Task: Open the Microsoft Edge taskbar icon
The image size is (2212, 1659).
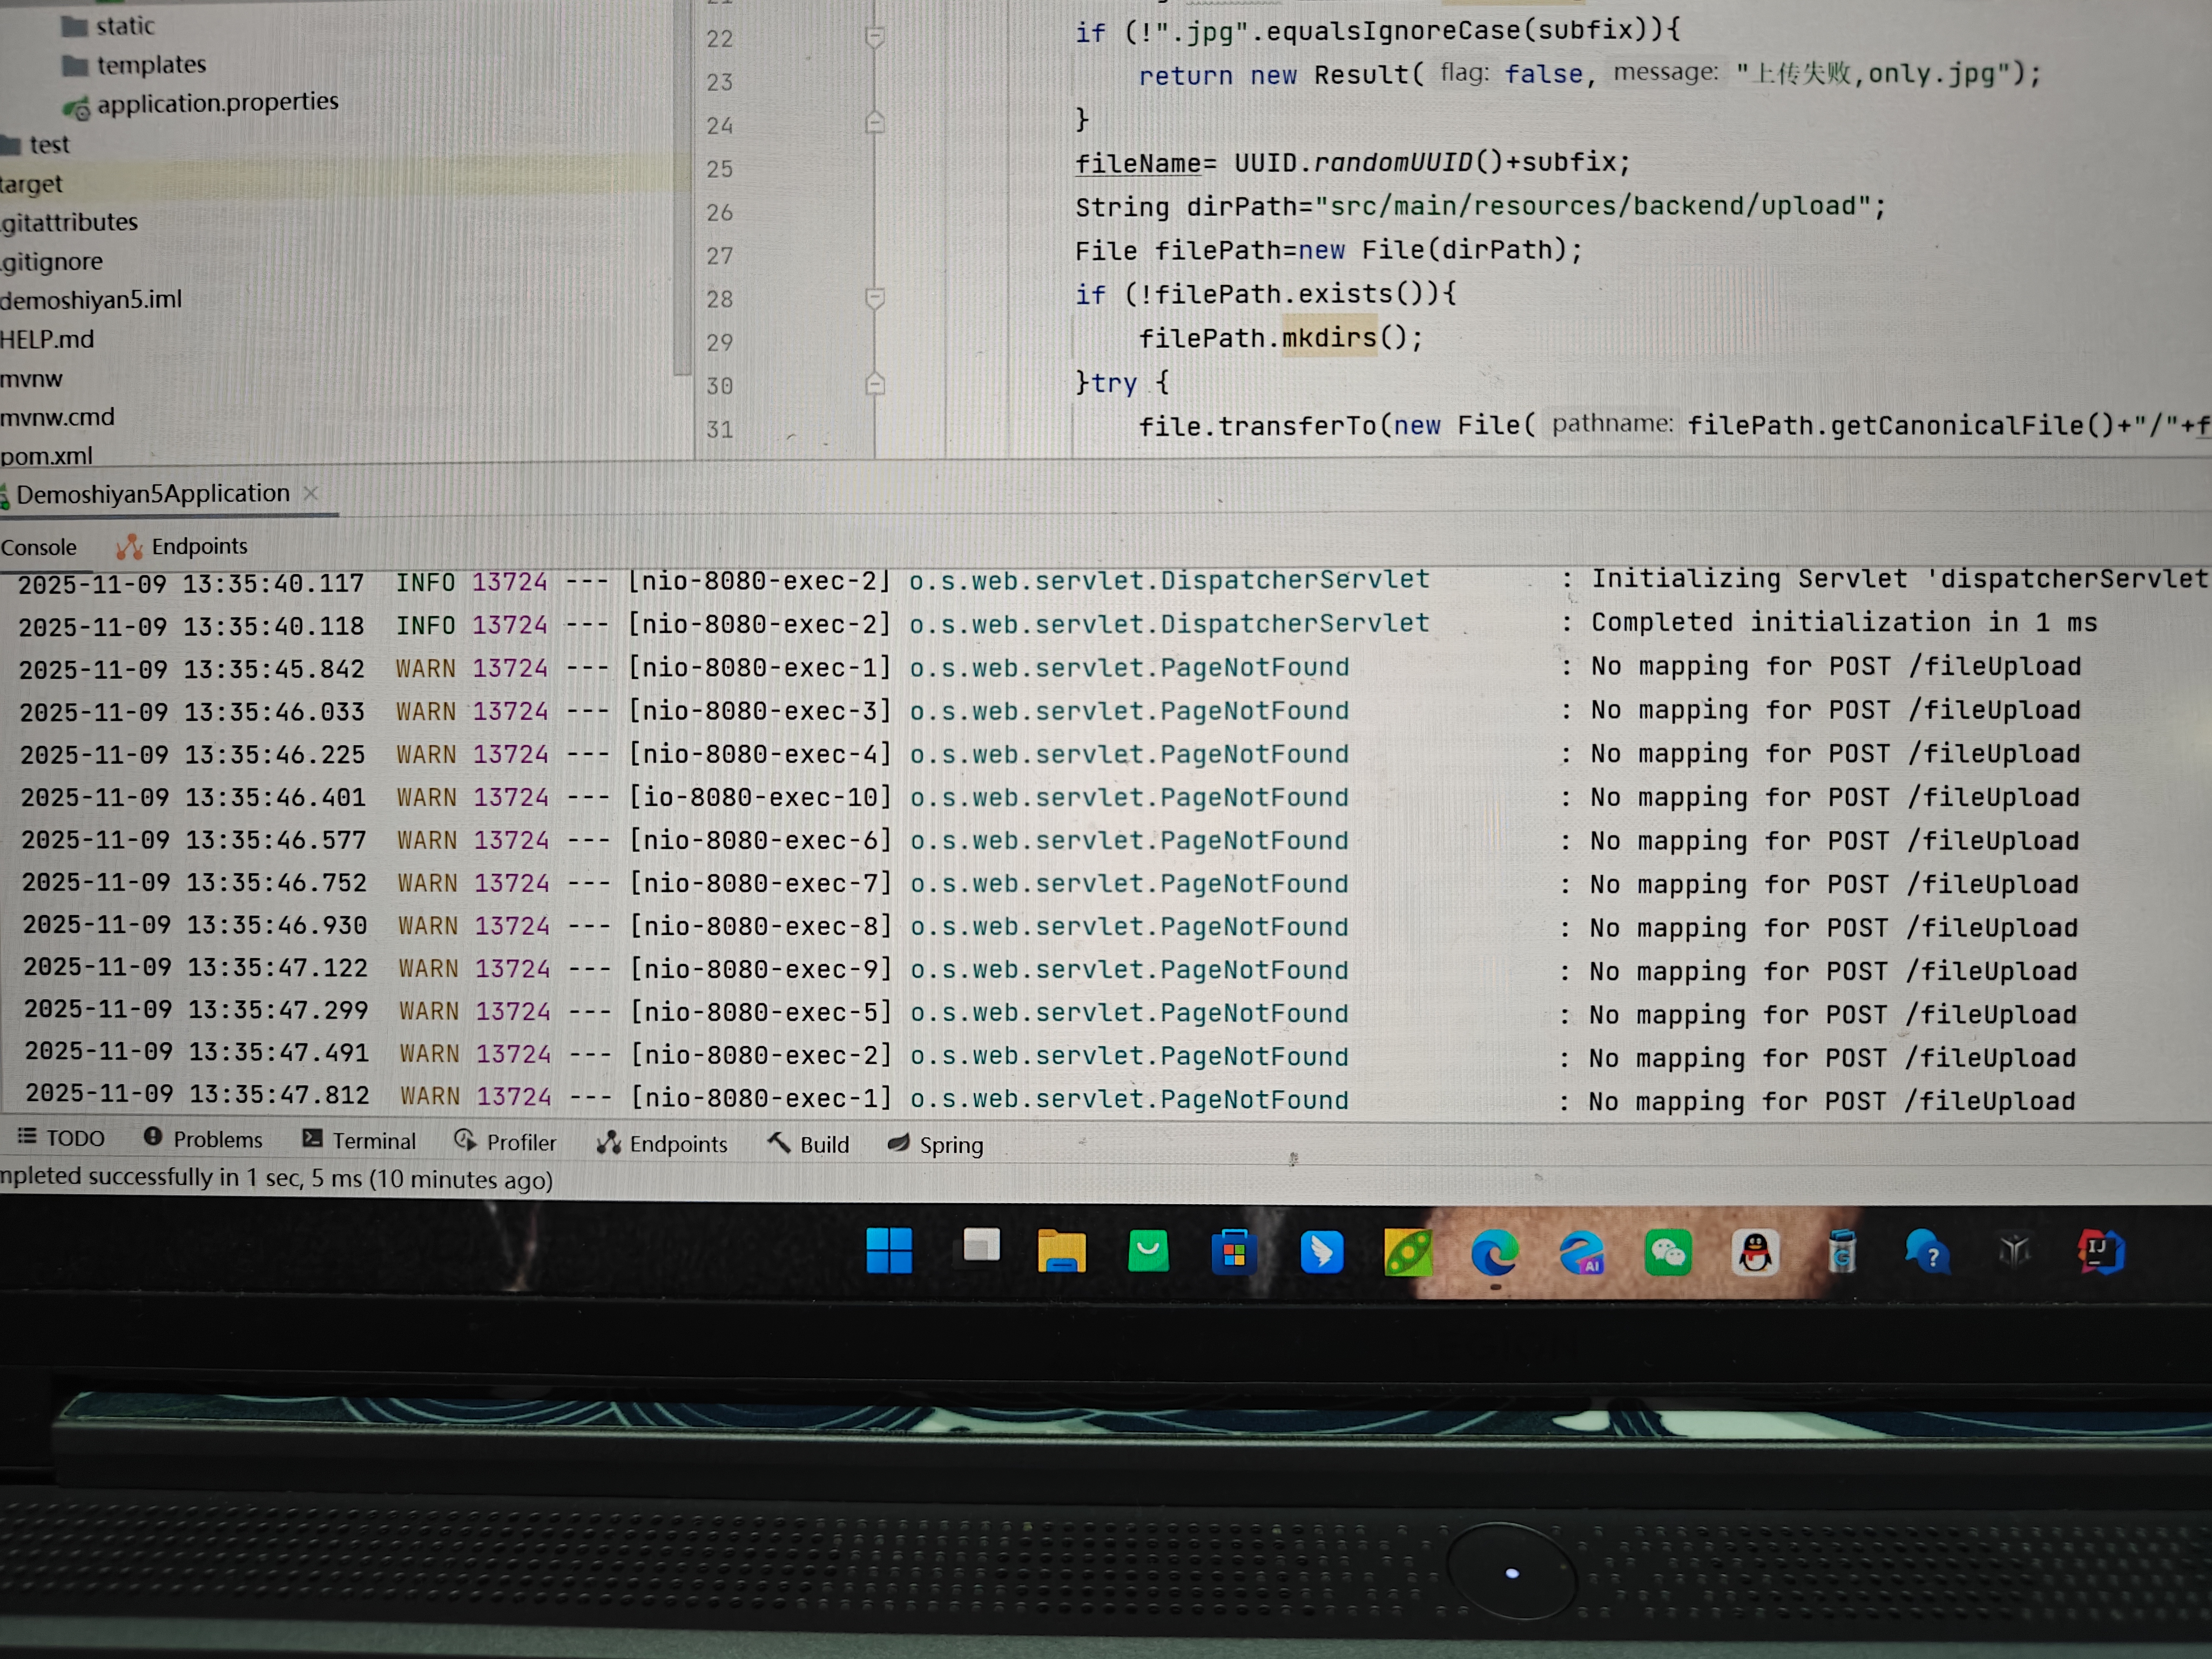Action: [x=1494, y=1253]
